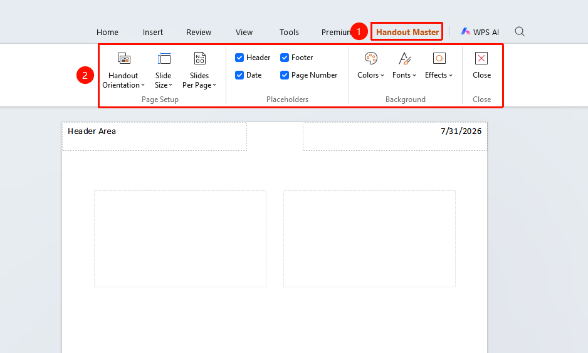Viewport: 588px width, 353px height.
Task: Uncheck the Footer placeholder checkbox
Action: (x=284, y=58)
